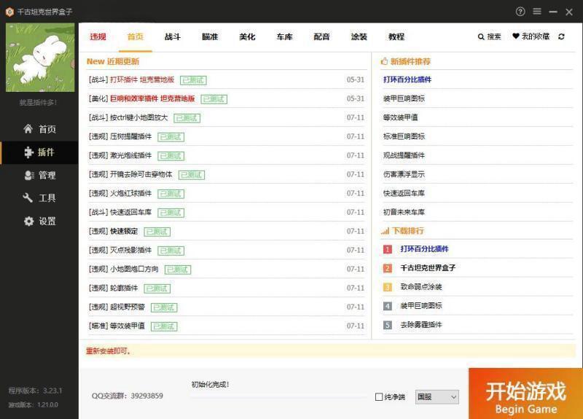Click the search magnifier icon

coord(481,37)
